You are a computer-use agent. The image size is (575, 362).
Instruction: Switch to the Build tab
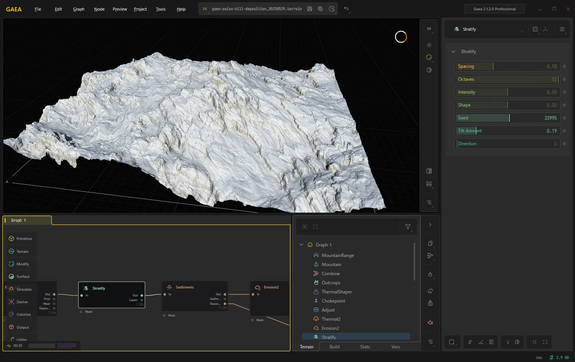(335, 347)
